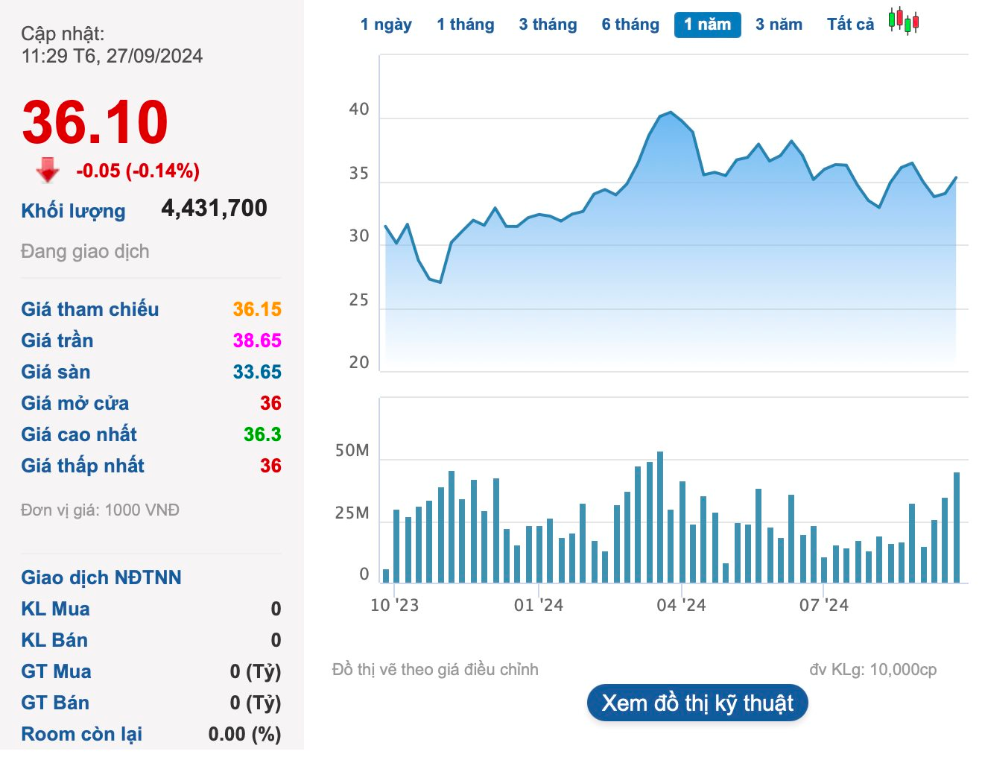Select the '3 năm' time range tab

(x=779, y=25)
